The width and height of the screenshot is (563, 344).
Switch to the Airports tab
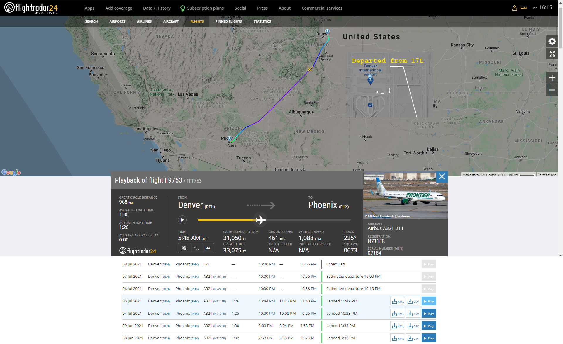point(117,21)
